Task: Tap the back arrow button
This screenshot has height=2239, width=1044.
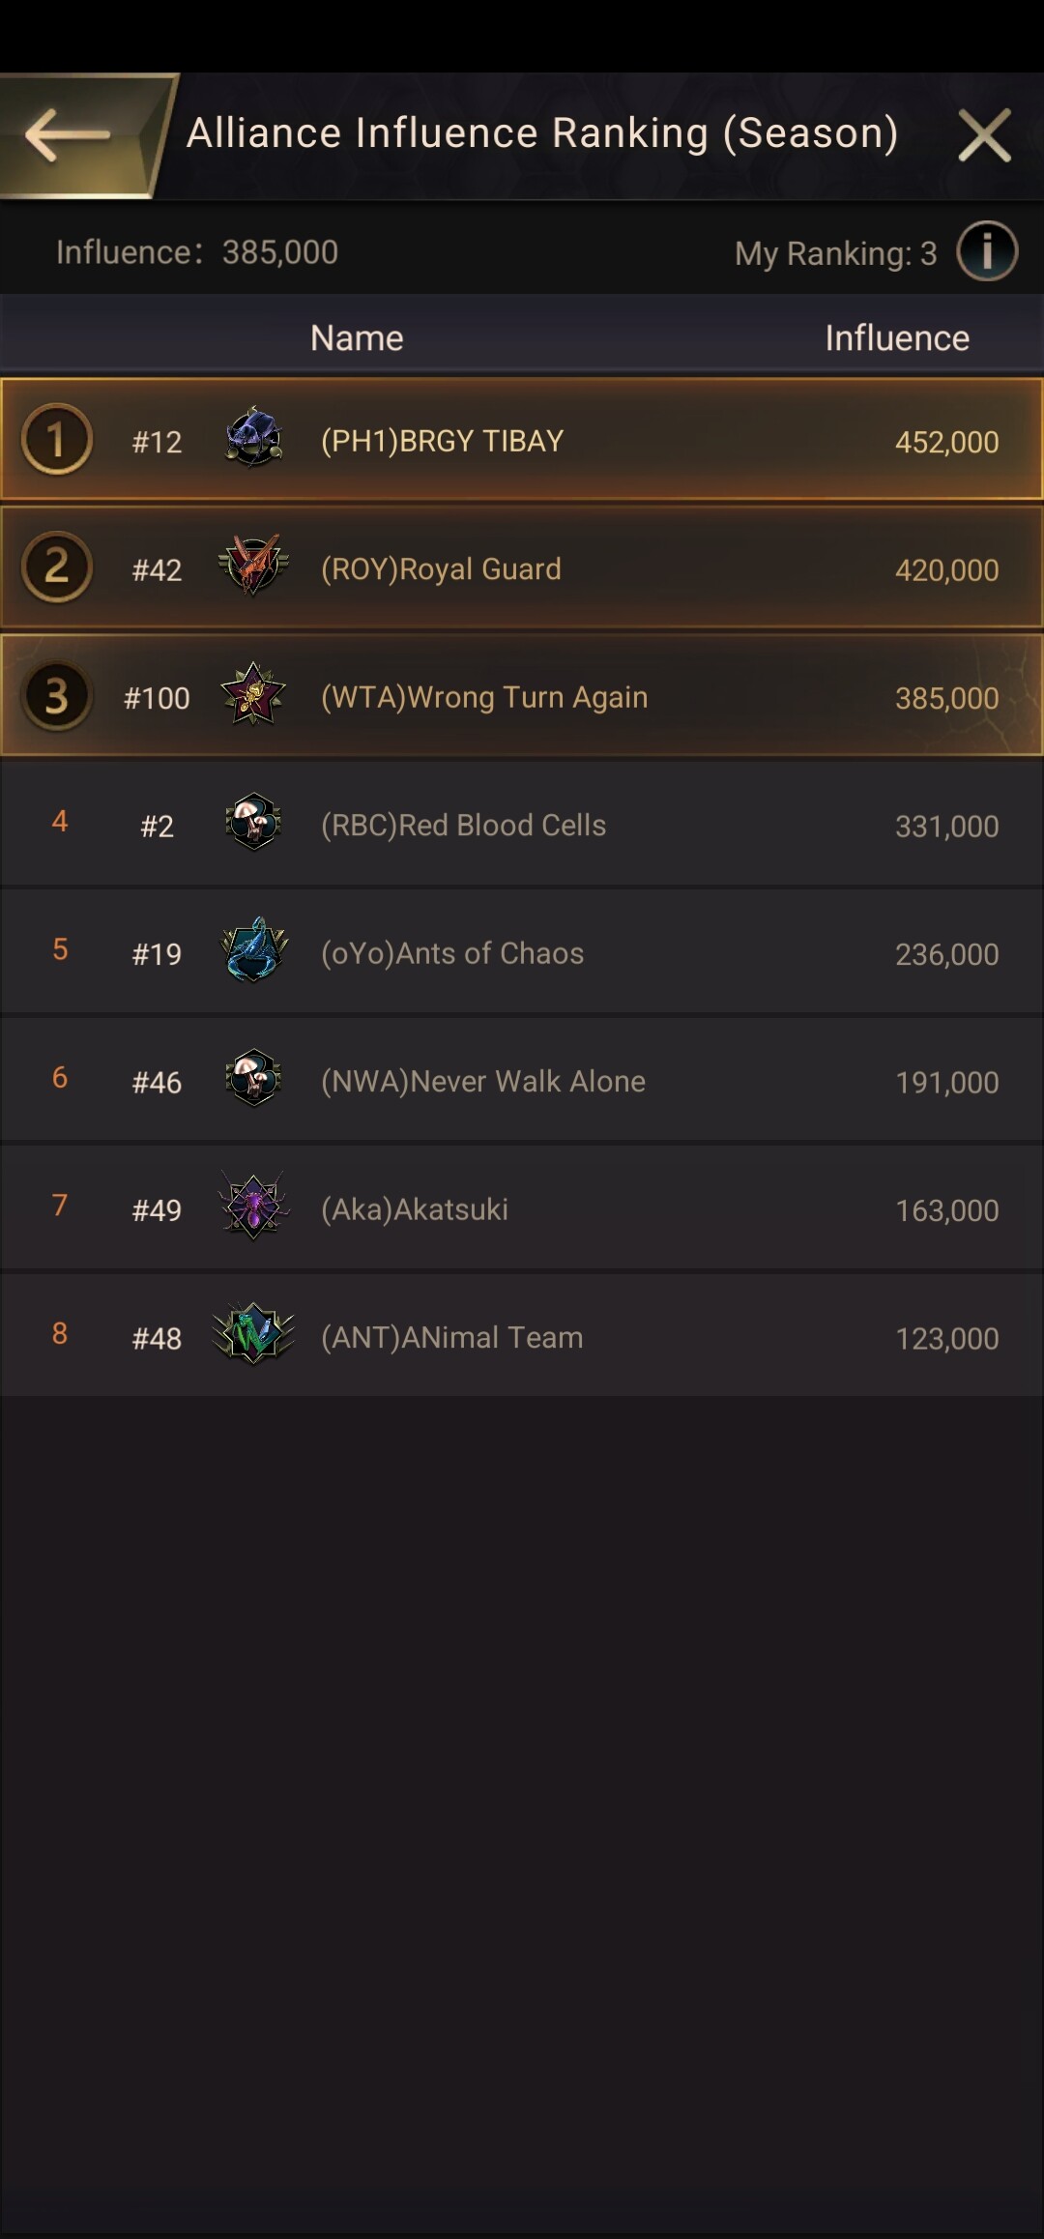Action: click(x=68, y=135)
